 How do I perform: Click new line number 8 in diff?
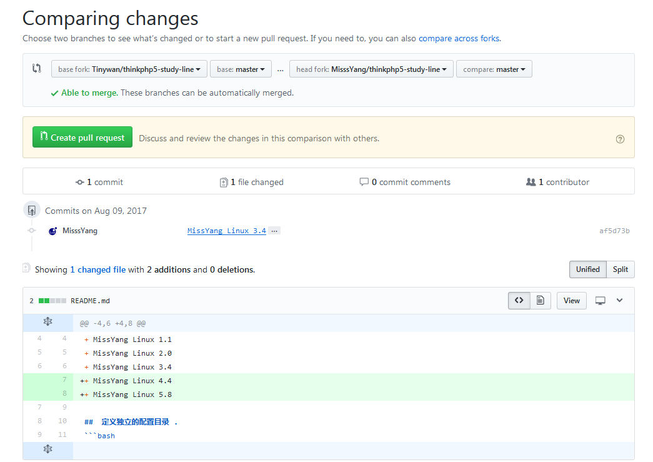pyautogui.click(x=64, y=393)
